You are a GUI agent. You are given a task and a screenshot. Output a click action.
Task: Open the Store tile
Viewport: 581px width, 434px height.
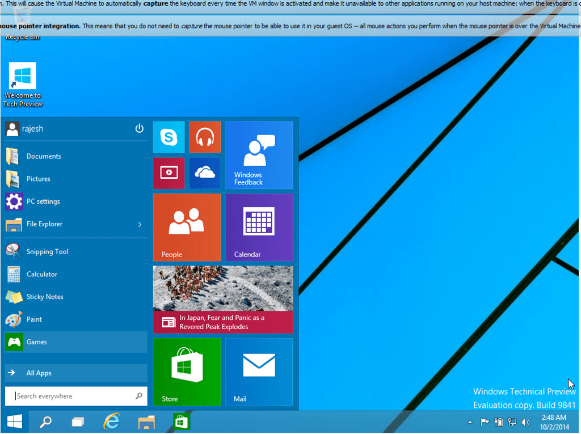click(187, 372)
